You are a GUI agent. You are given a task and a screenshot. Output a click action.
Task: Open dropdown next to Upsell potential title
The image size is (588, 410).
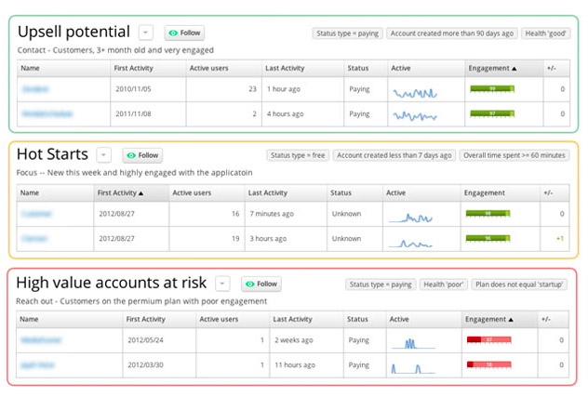click(x=147, y=33)
